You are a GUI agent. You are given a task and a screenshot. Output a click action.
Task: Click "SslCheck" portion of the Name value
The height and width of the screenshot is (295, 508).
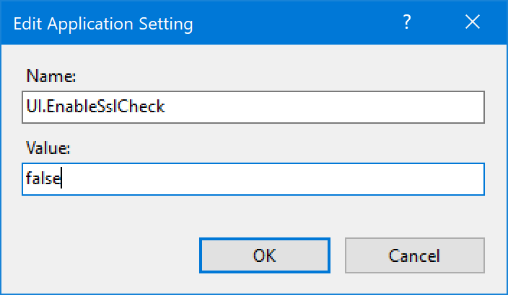click(x=136, y=107)
